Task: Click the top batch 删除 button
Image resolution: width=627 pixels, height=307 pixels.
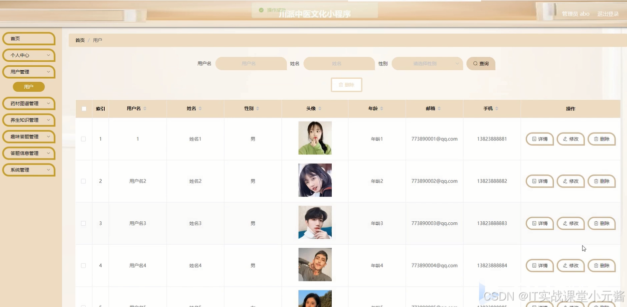Action: click(x=346, y=85)
